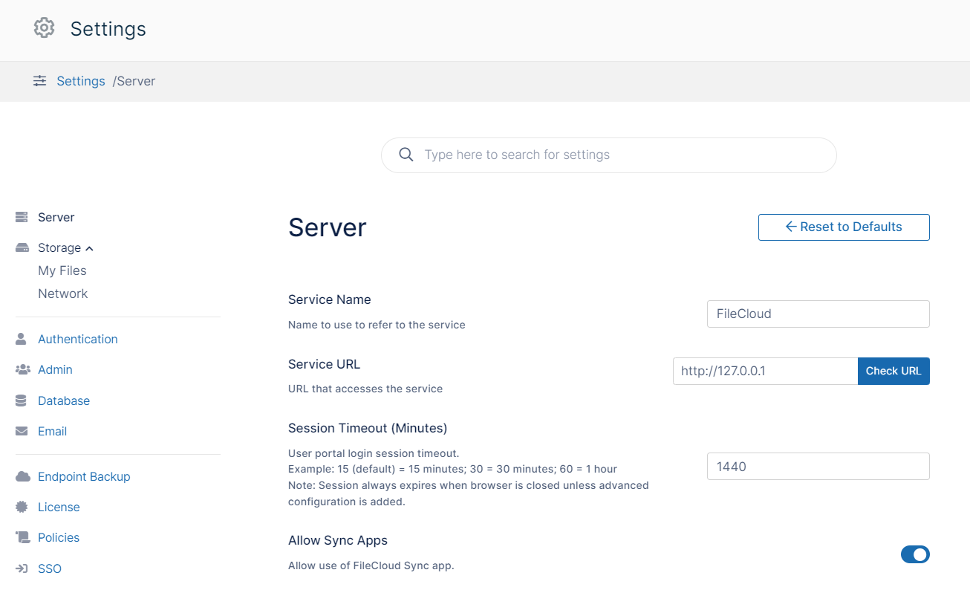The width and height of the screenshot is (970, 590).
Task: Collapse the Storage section chevron
Action: coord(90,248)
